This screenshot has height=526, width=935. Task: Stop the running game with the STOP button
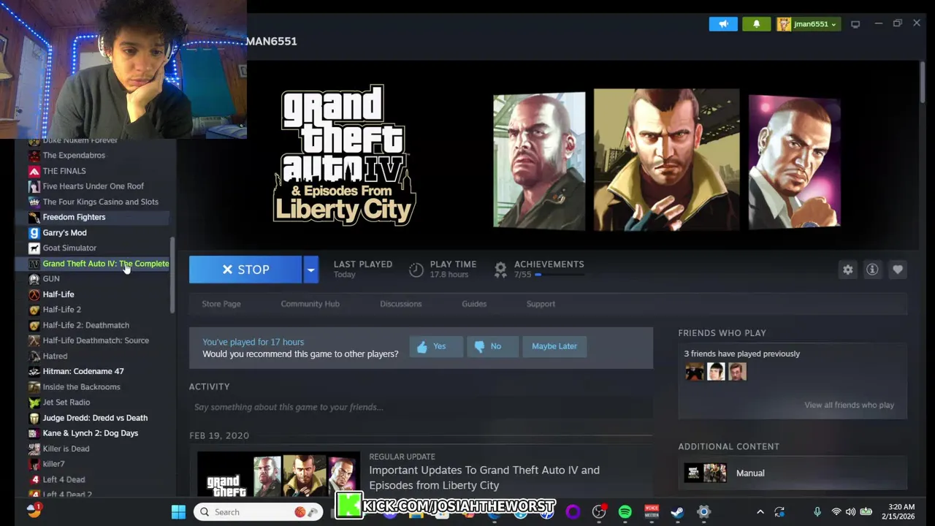tap(245, 270)
